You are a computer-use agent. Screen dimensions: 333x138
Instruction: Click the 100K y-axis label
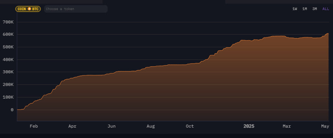point(8,97)
